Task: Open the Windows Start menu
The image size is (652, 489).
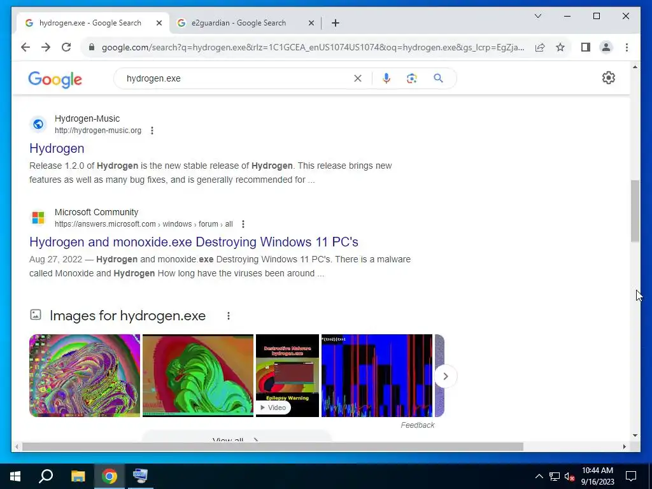Action: (x=15, y=476)
